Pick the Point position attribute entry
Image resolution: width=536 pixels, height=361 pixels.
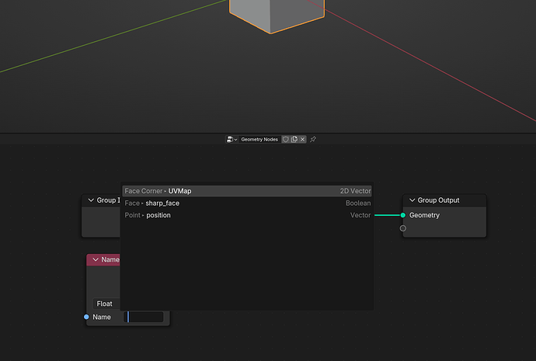point(247,215)
